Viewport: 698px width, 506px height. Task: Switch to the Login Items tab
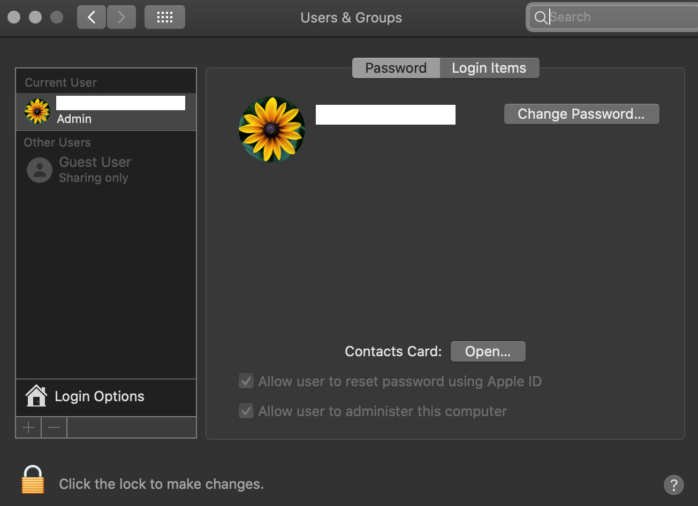click(489, 68)
